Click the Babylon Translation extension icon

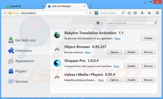click(57, 35)
